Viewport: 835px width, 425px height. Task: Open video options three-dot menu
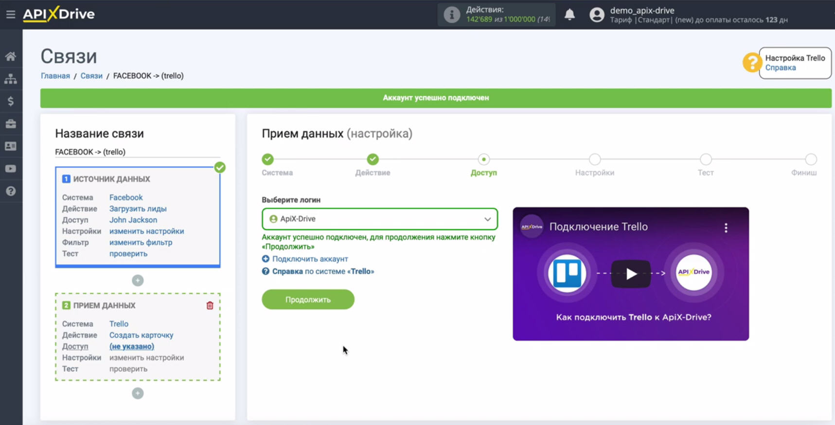(726, 228)
